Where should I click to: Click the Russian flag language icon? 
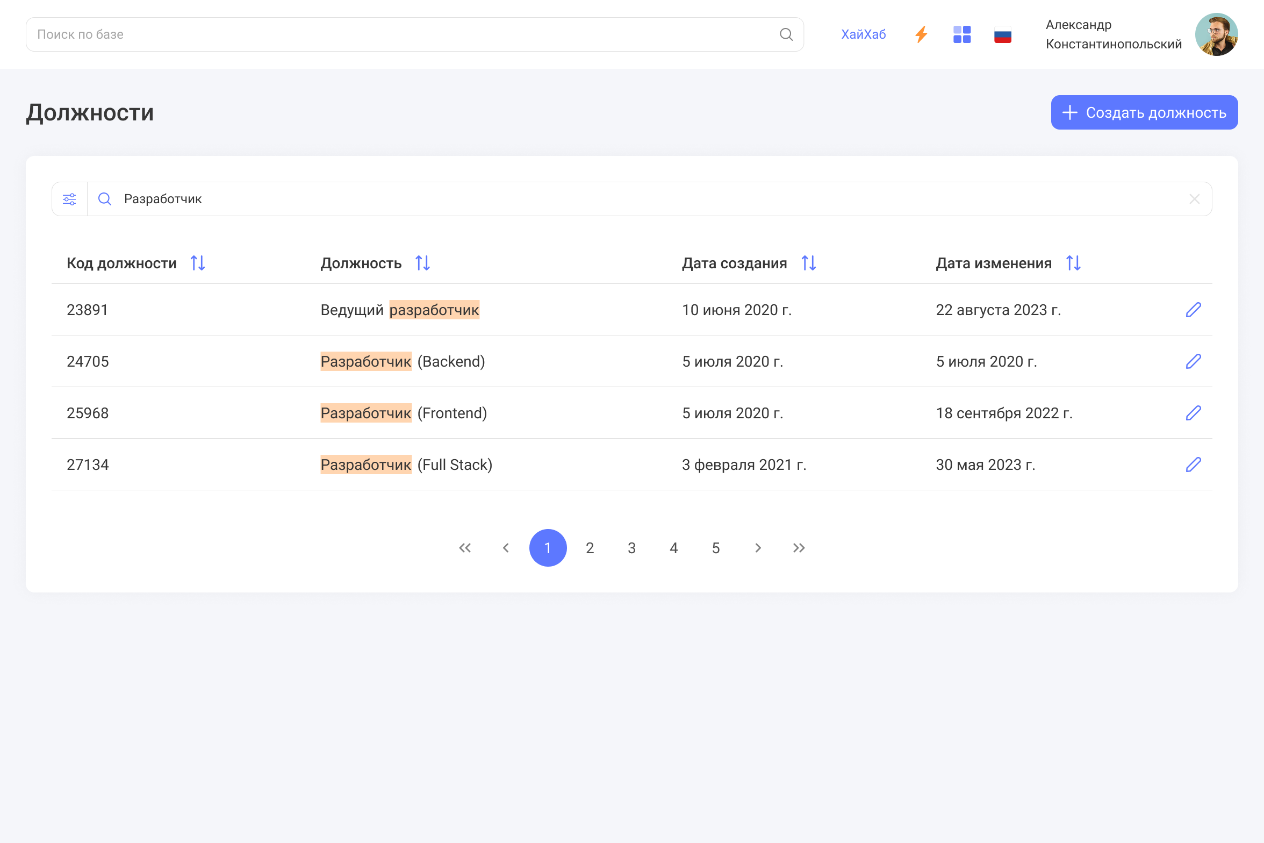[x=1003, y=34]
